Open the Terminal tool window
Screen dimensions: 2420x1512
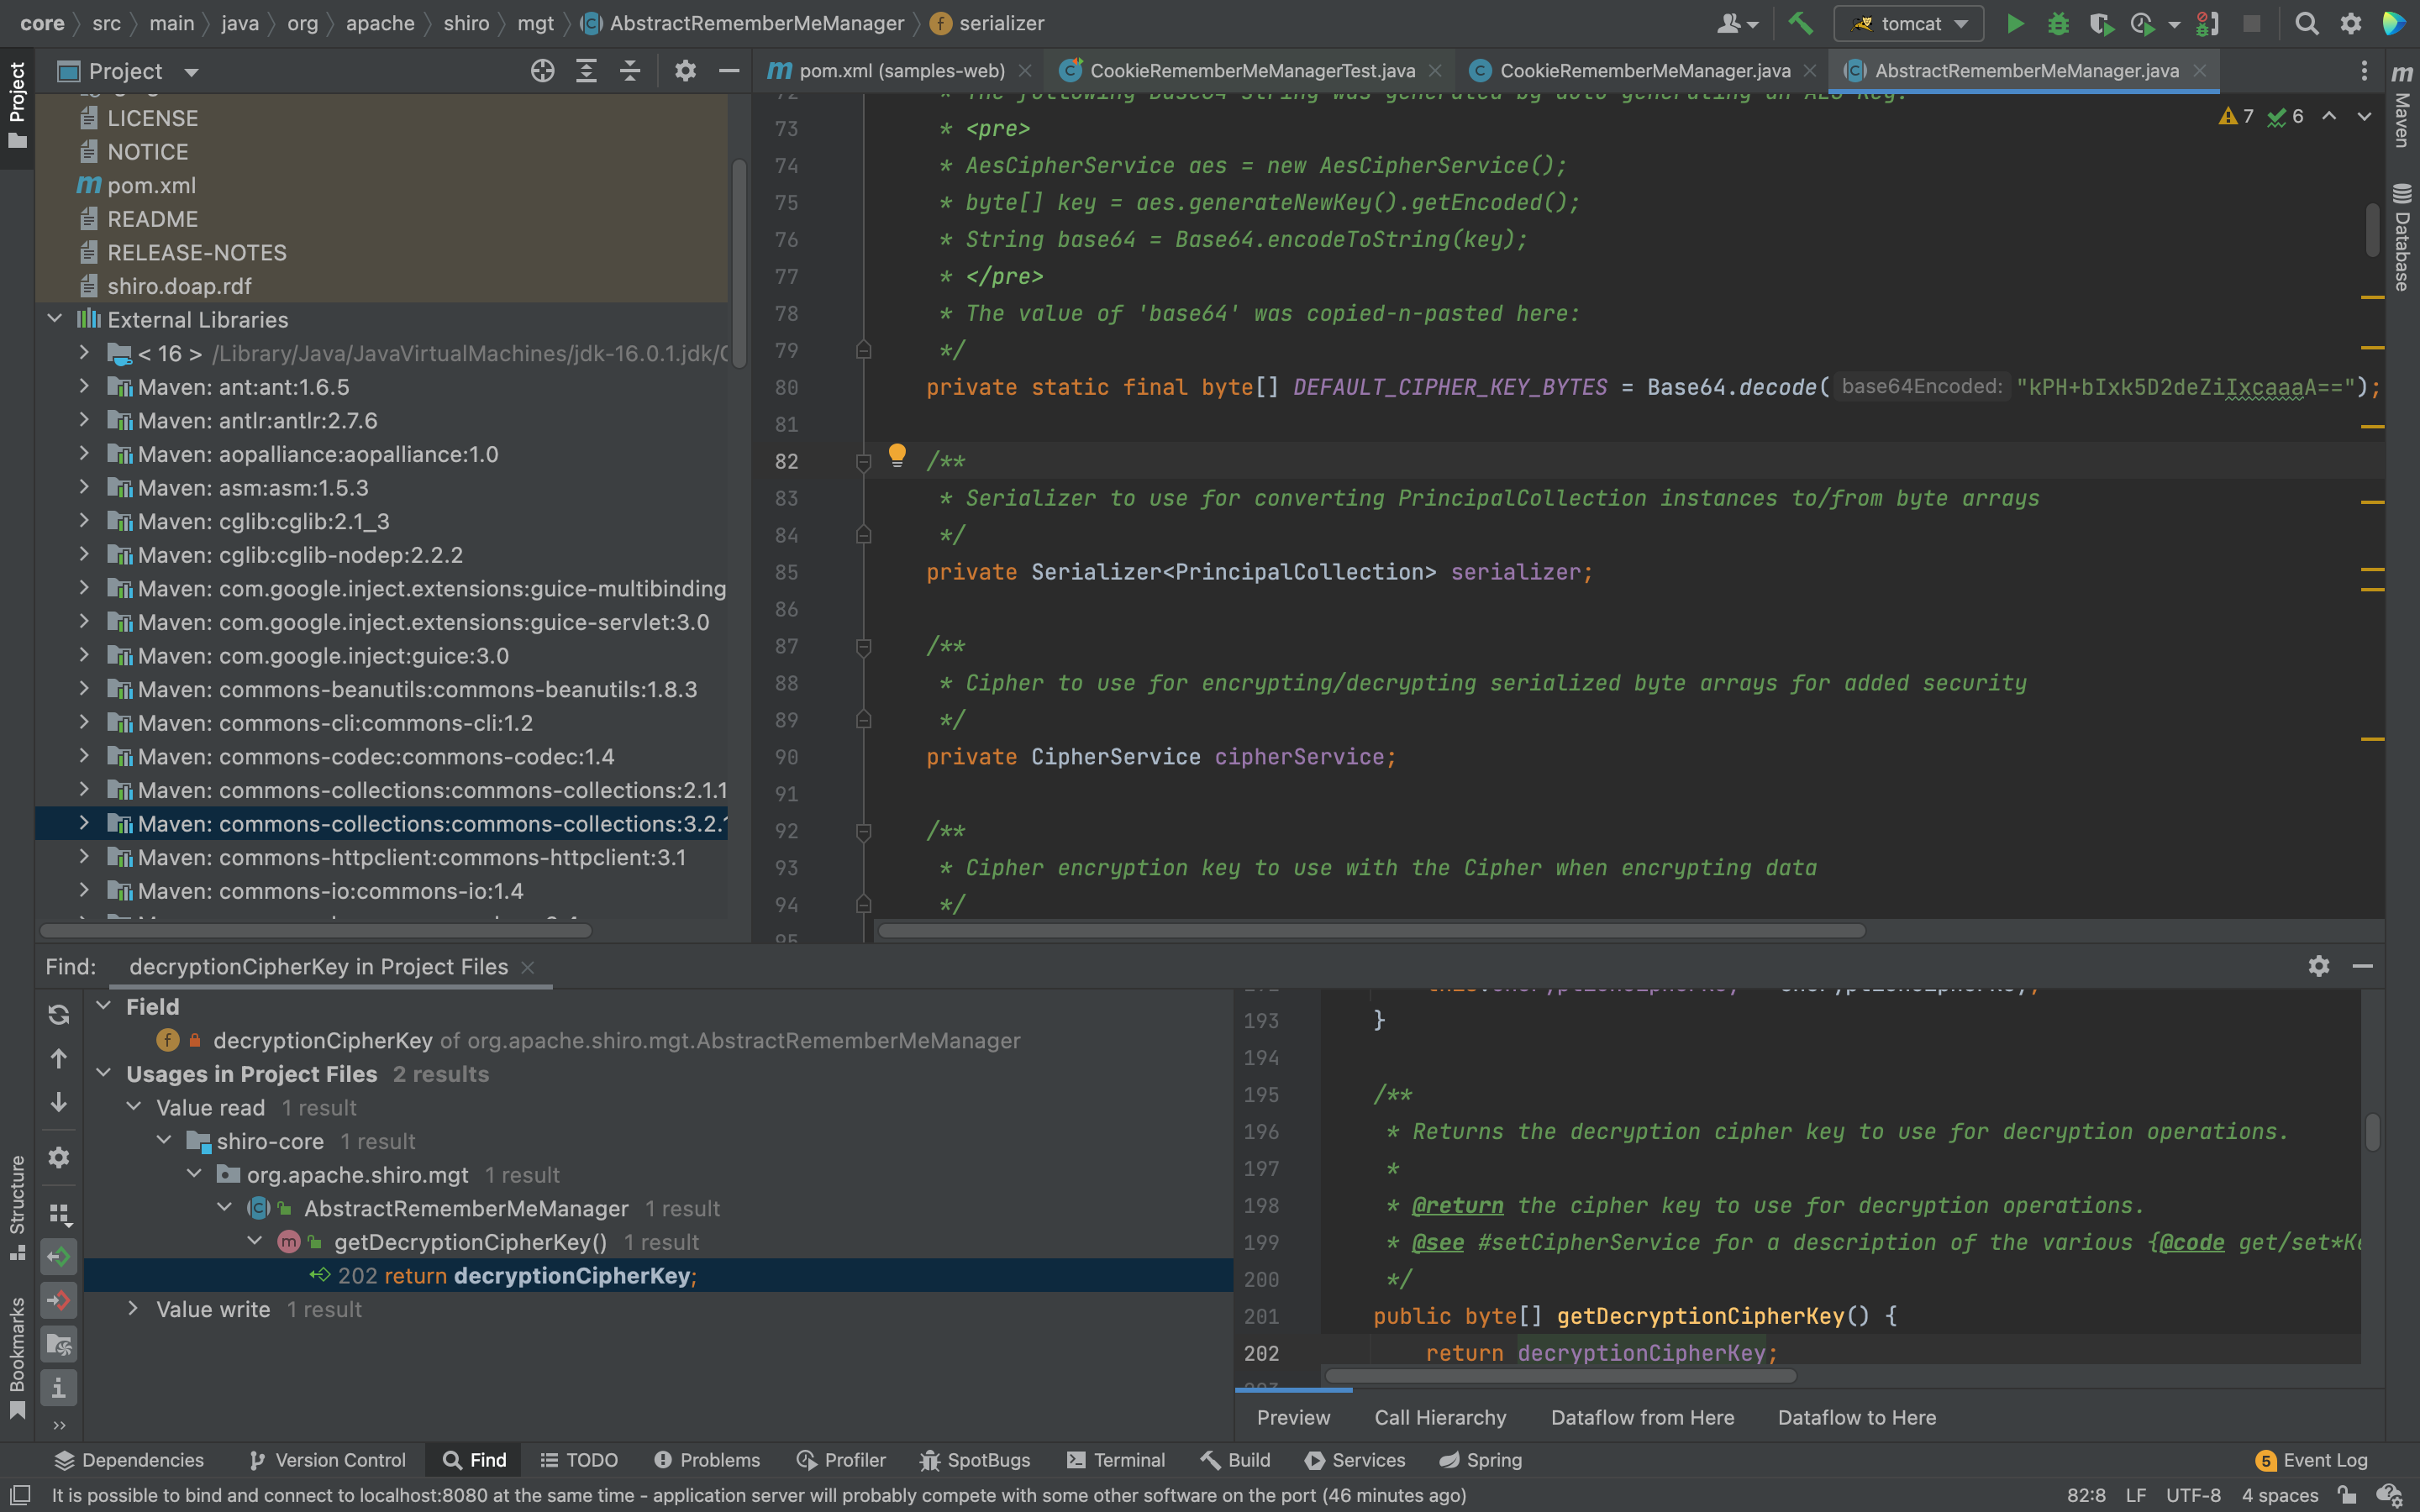(x=1116, y=1460)
